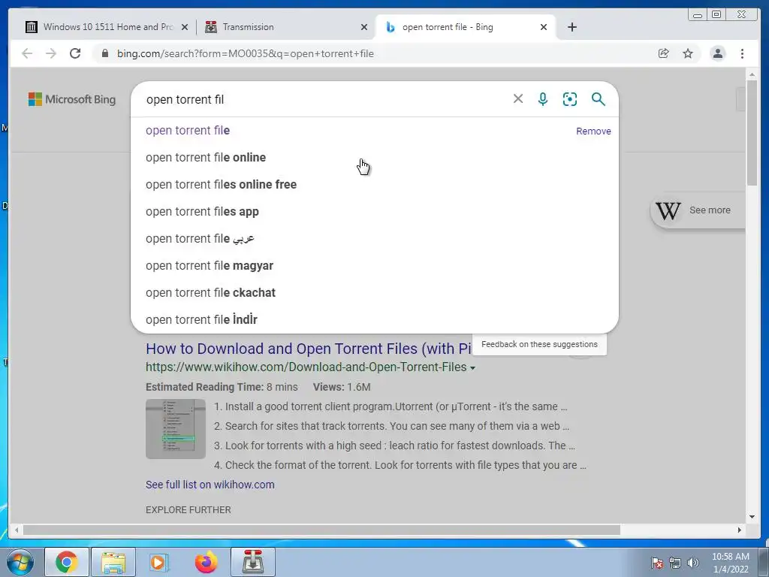Image resolution: width=769 pixels, height=577 pixels.
Task: Open the Chrome profile avatar
Action: point(717,53)
